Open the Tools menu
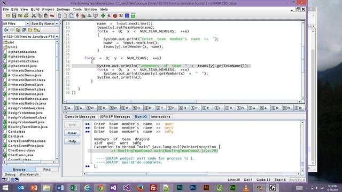 pos(77,10)
